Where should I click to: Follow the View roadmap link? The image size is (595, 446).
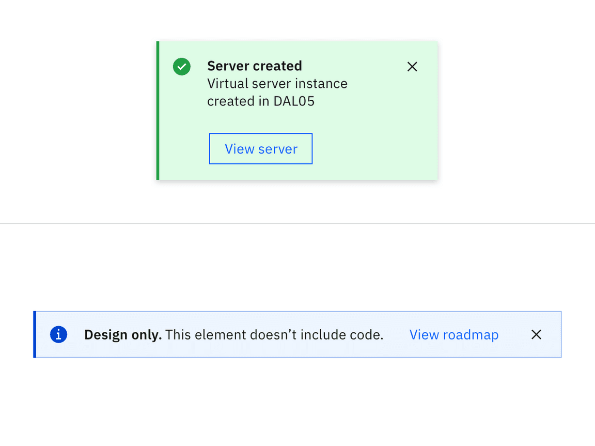[x=454, y=335]
